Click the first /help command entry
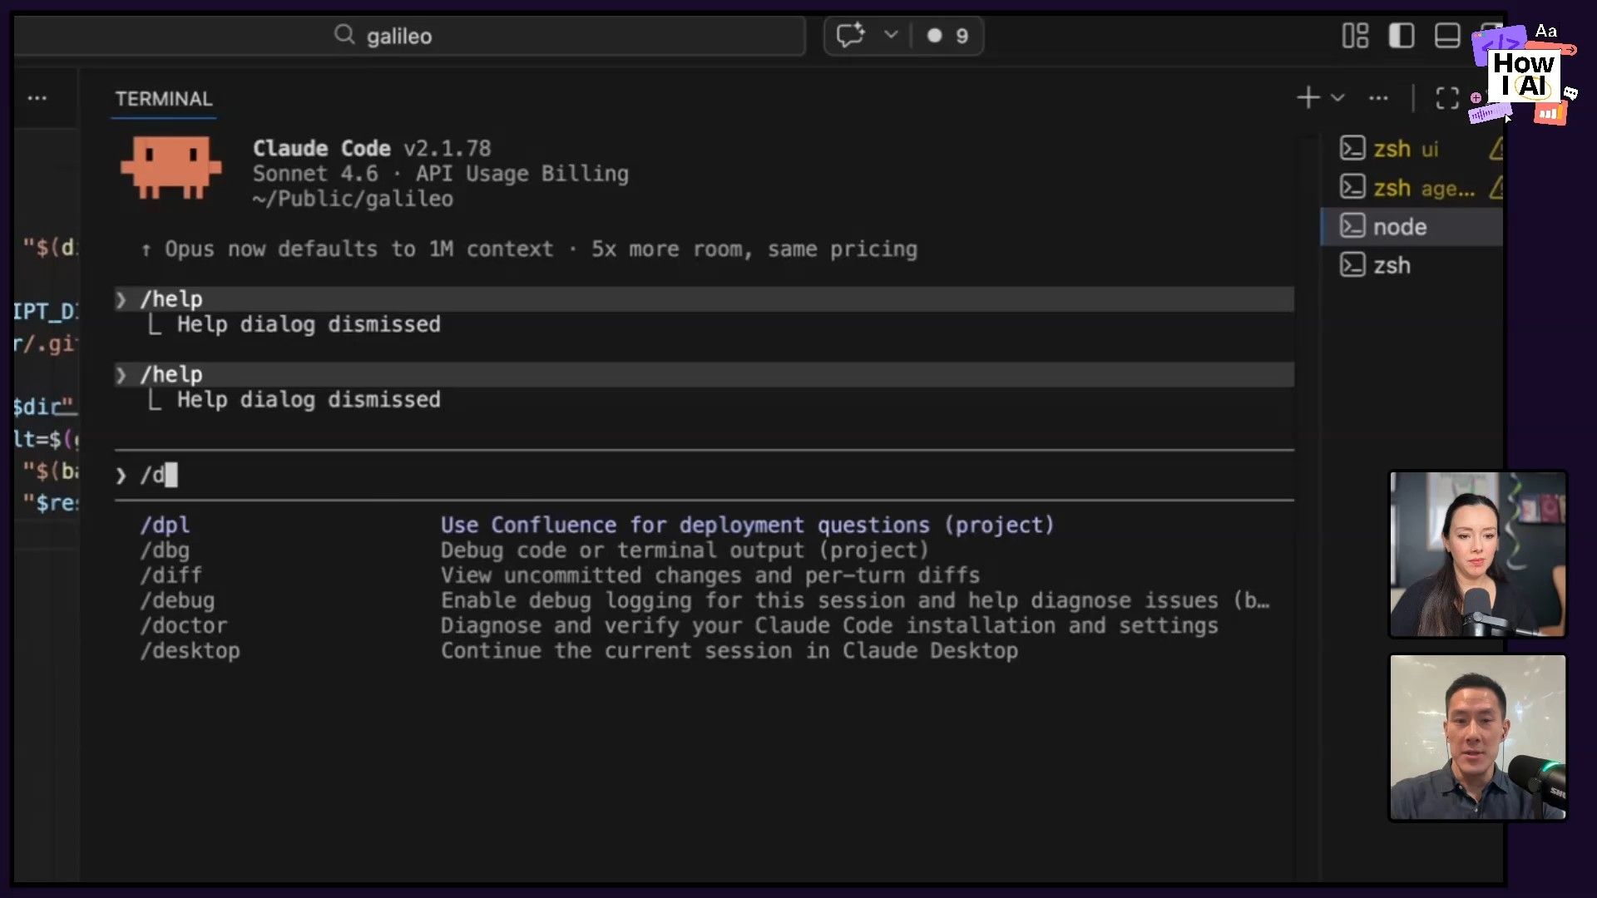 704,299
